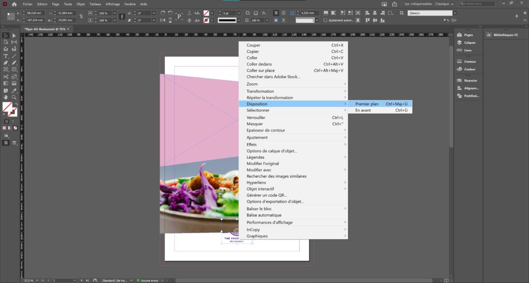Open the rotation angle dropdown
Image resolution: width=529 pixels, height=283 pixels.
pyautogui.click(x=154, y=13)
